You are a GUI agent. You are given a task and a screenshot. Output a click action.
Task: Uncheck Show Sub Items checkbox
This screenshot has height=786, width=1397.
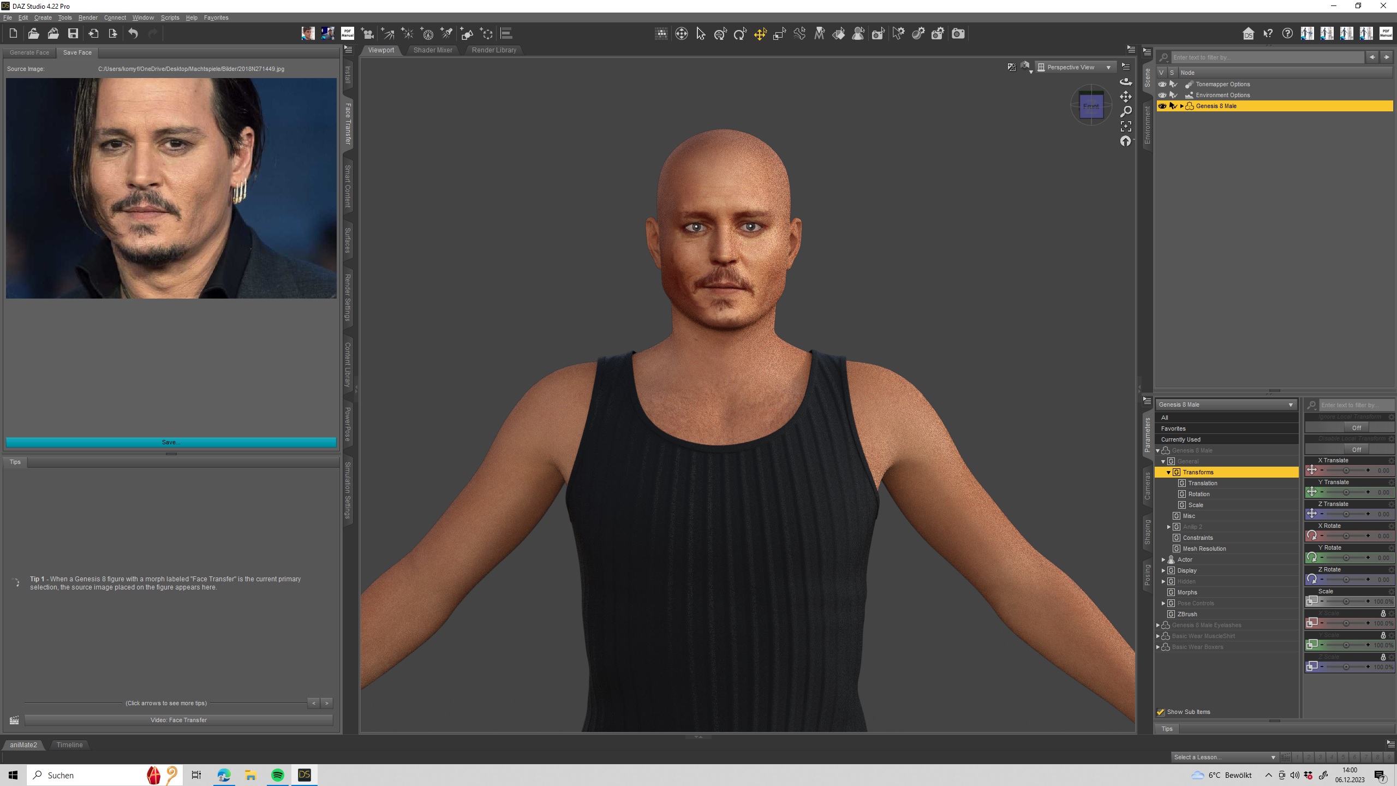pyautogui.click(x=1161, y=712)
